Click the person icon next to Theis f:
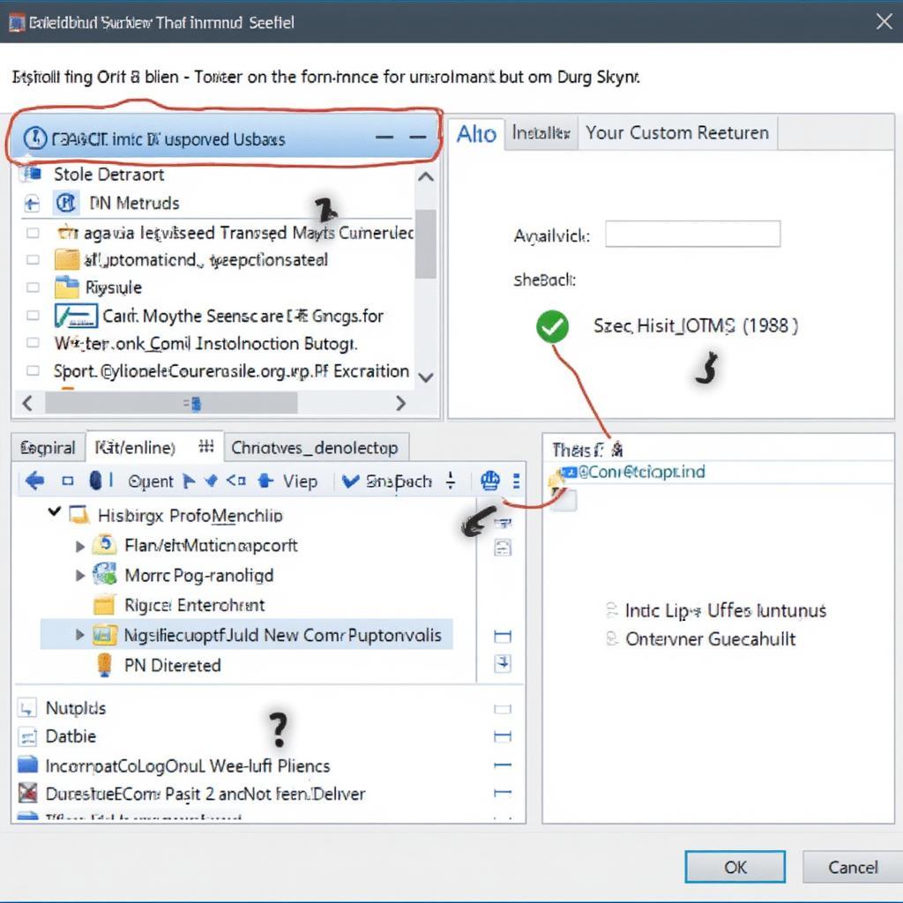Viewport: 903px width, 903px height. [x=617, y=449]
